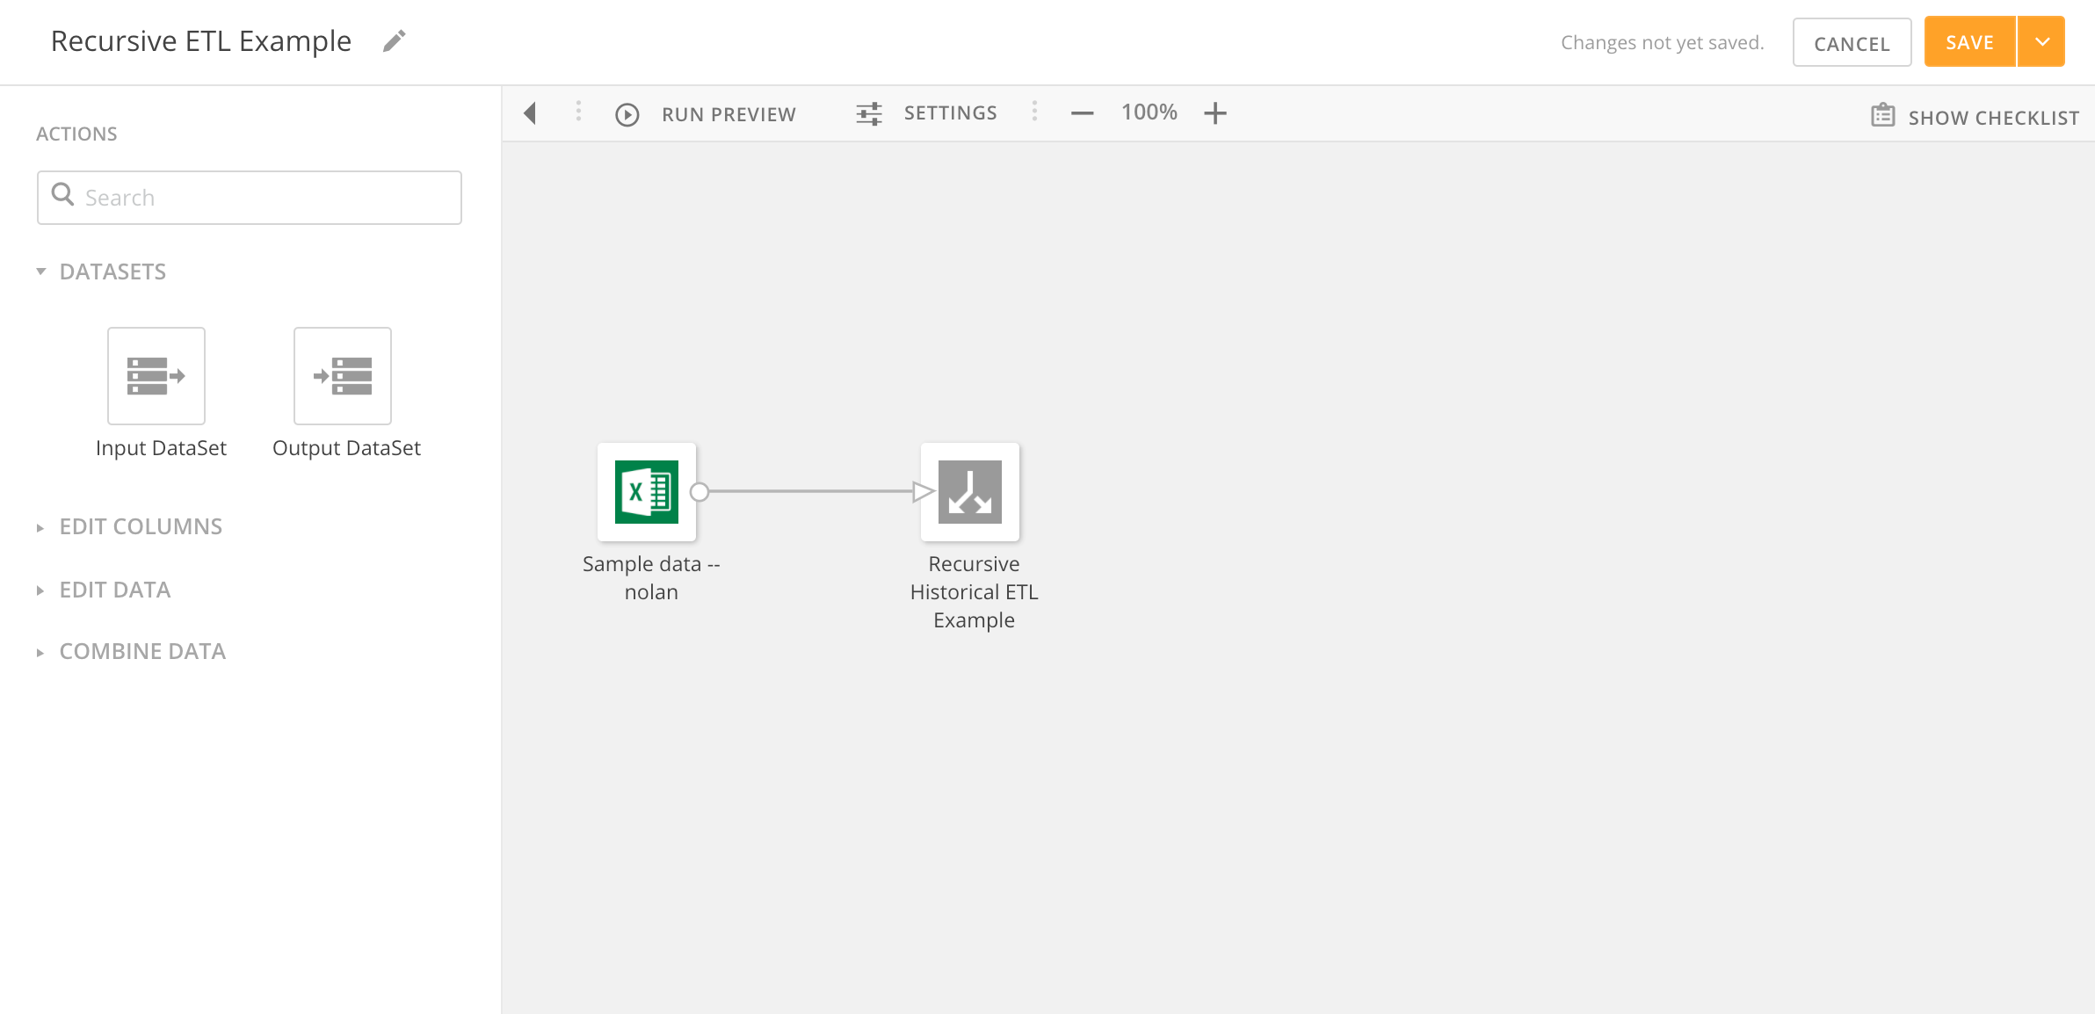Click the connector circle on the Excel node

click(700, 493)
